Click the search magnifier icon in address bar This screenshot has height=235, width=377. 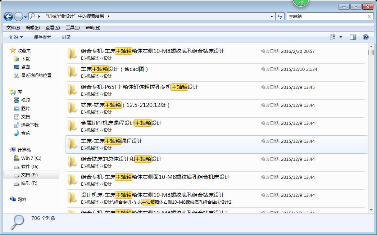32,16
